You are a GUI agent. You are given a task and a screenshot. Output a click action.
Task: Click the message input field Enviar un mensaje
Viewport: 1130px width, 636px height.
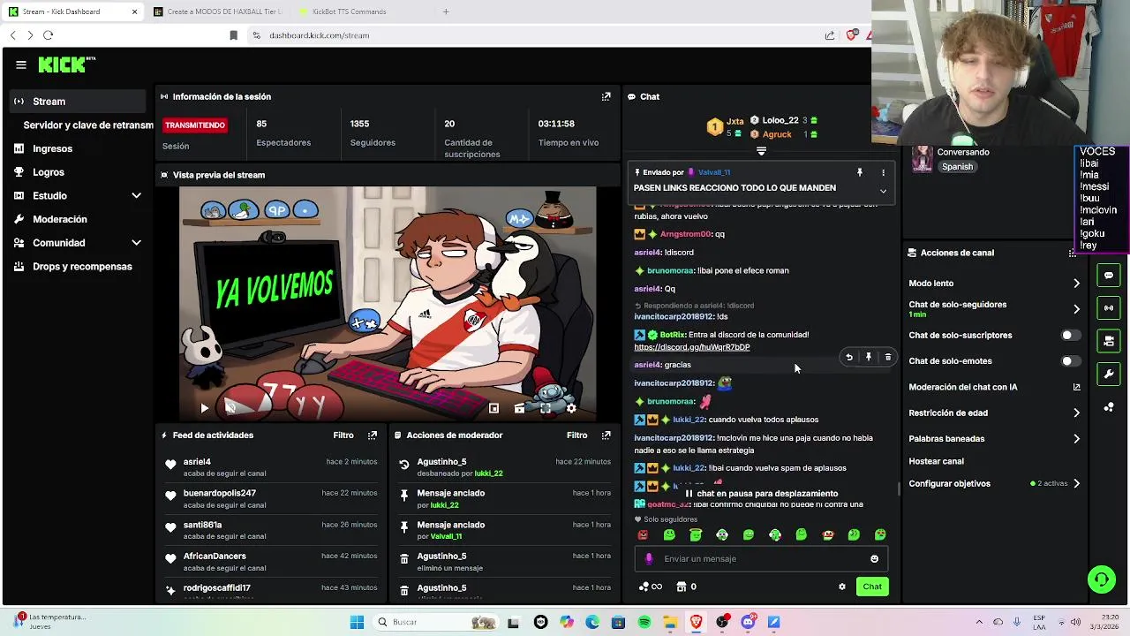click(x=761, y=558)
